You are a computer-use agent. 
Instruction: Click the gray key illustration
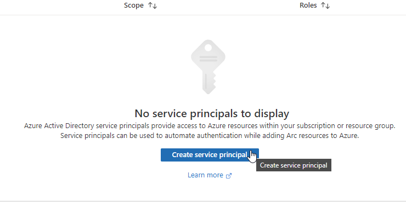tap(208, 67)
